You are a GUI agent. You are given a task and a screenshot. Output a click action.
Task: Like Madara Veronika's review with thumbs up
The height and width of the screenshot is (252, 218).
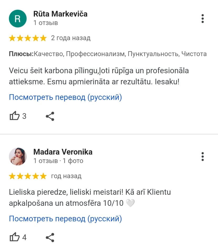(15, 238)
